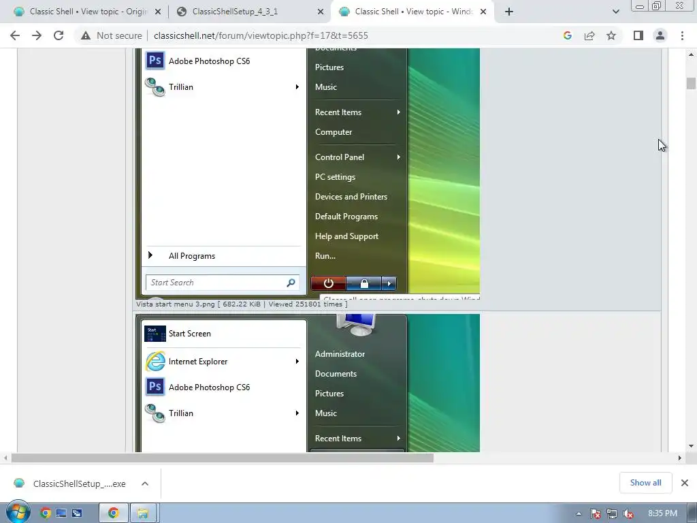The height and width of the screenshot is (523, 697).
Task: Click Control Panel in menu image
Action: click(x=340, y=157)
